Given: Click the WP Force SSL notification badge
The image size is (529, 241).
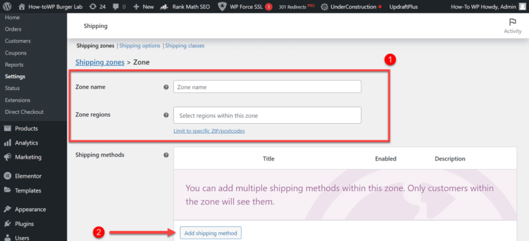Looking at the screenshot, I should click(268, 7).
